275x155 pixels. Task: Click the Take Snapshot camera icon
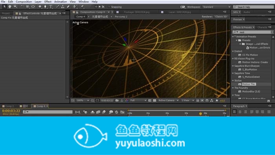pos(117,100)
